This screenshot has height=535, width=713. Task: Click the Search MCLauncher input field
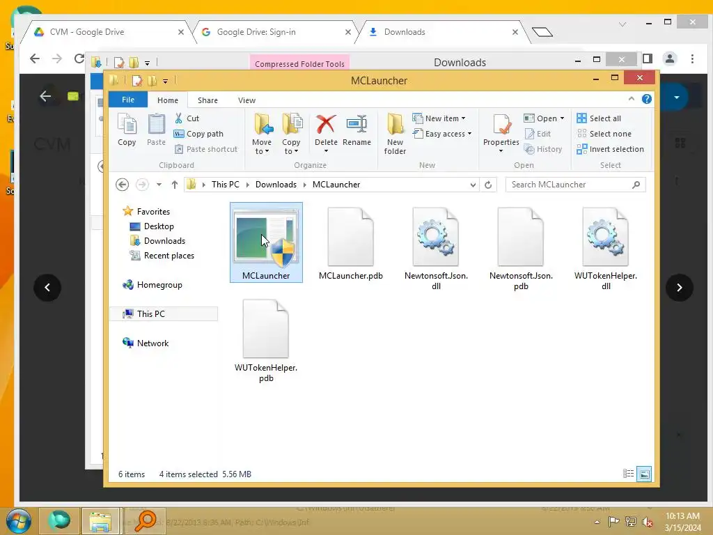[576, 185]
